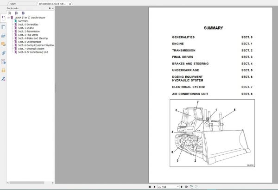
Task: Open the Summary bookmark
Action: (23, 21)
